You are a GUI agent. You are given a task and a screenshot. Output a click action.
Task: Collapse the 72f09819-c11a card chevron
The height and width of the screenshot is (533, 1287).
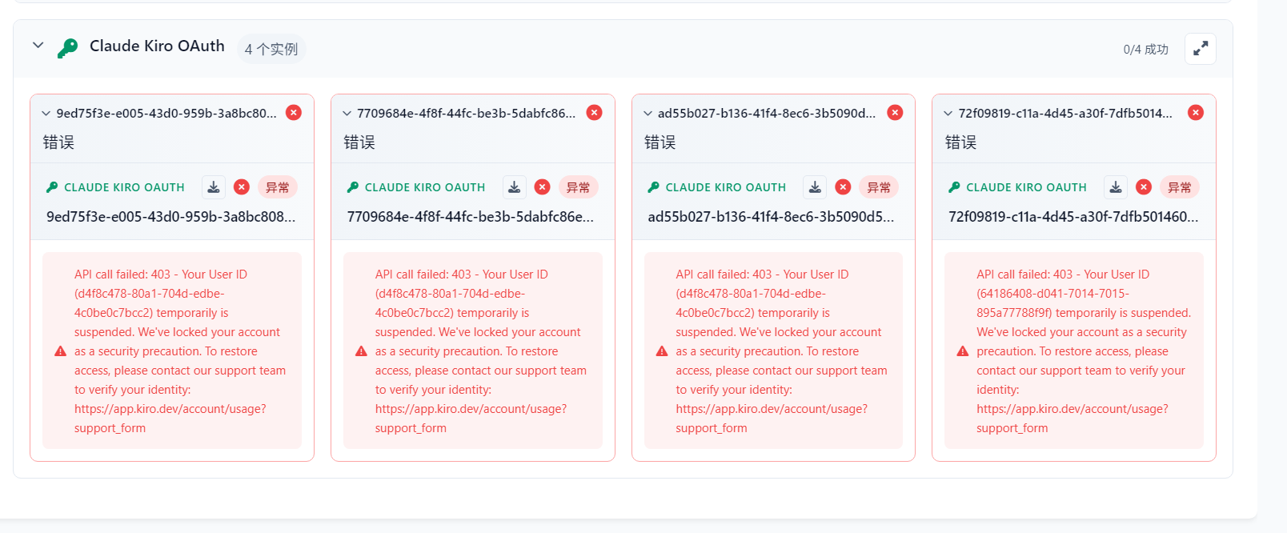coord(948,114)
